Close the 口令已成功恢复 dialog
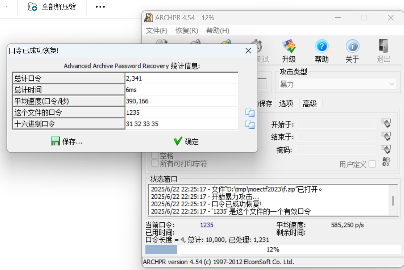Viewport: 404px width, 270px height. 248,50
